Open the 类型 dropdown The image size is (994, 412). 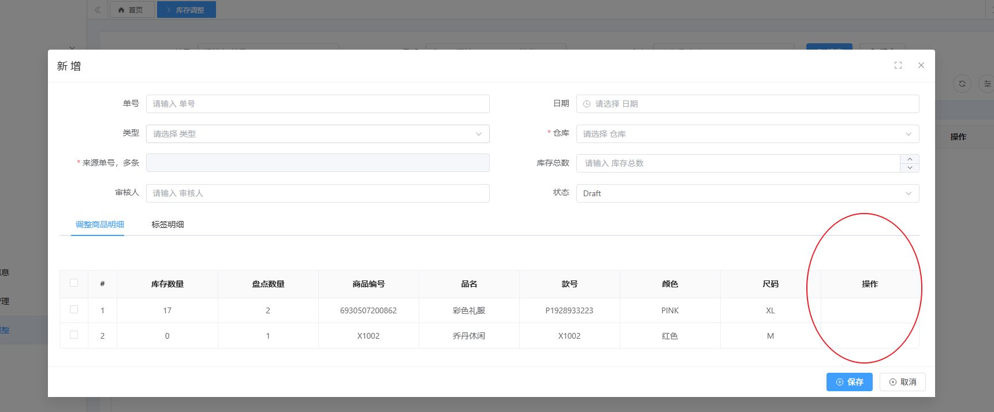pyautogui.click(x=318, y=134)
